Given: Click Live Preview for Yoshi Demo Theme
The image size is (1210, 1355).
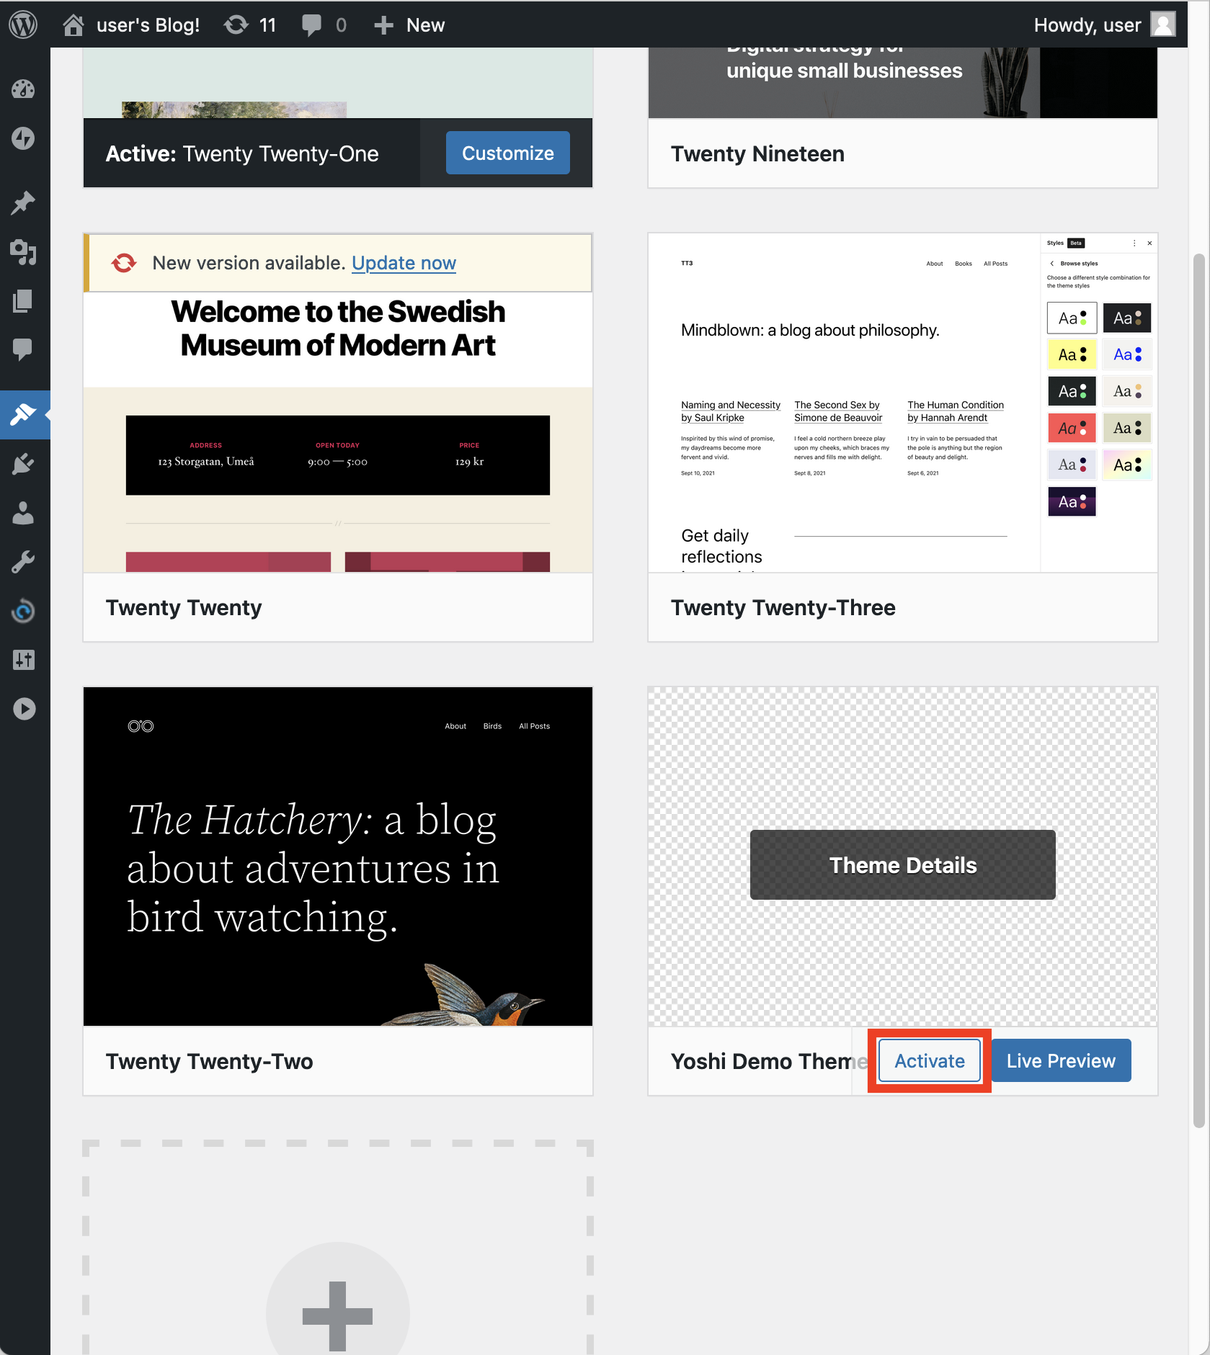Looking at the screenshot, I should (1061, 1060).
